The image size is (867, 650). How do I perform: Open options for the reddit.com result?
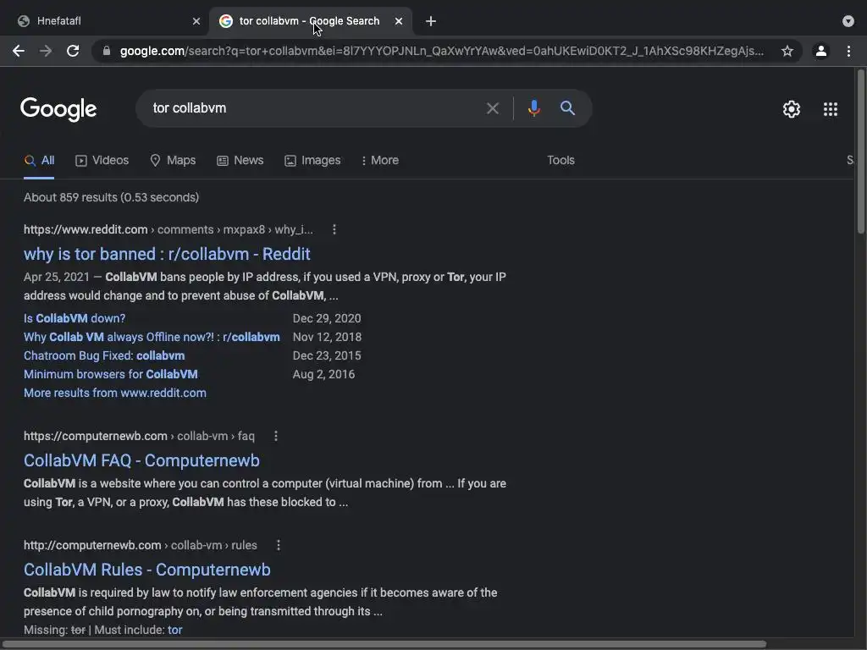click(334, 229)
